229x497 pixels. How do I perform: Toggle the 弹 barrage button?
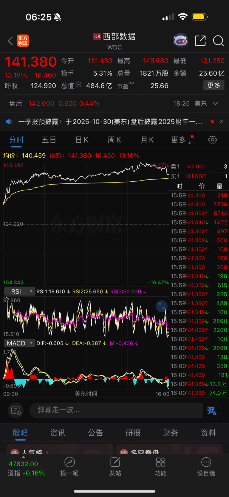[x=212, y=411]
